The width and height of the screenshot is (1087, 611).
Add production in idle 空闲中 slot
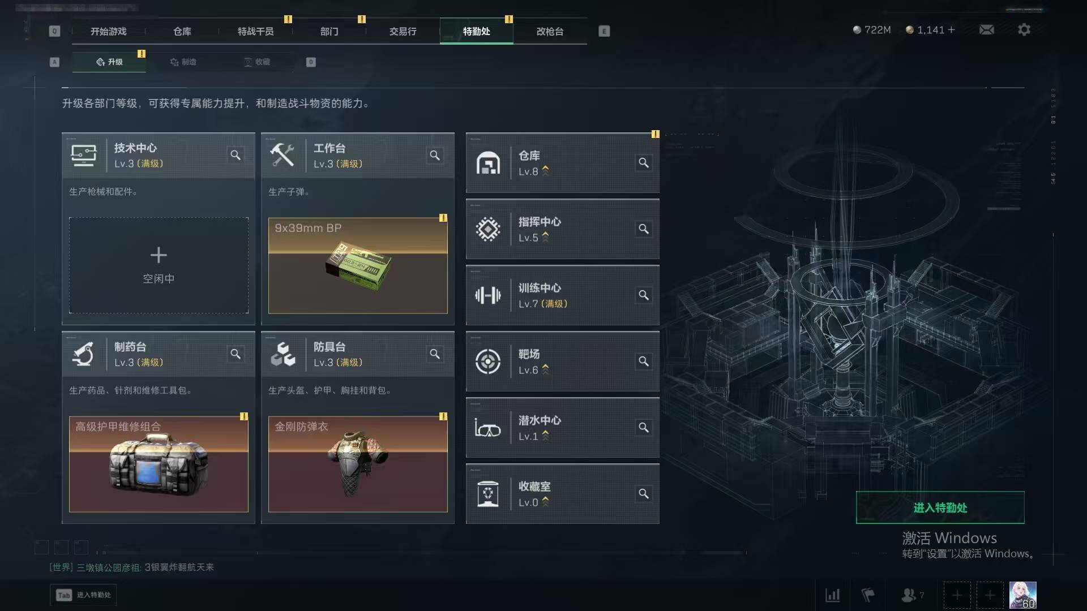(159, 265)
